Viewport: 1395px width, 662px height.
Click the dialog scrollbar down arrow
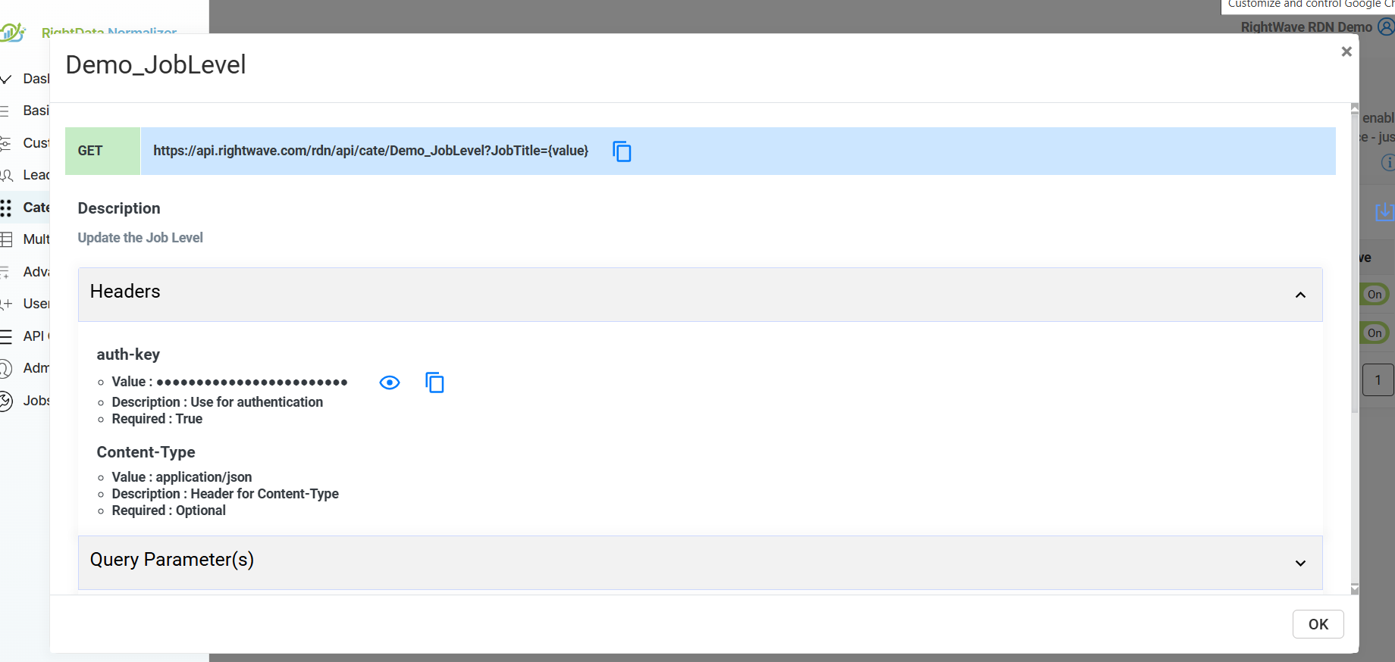click(x=1355, y=589)
